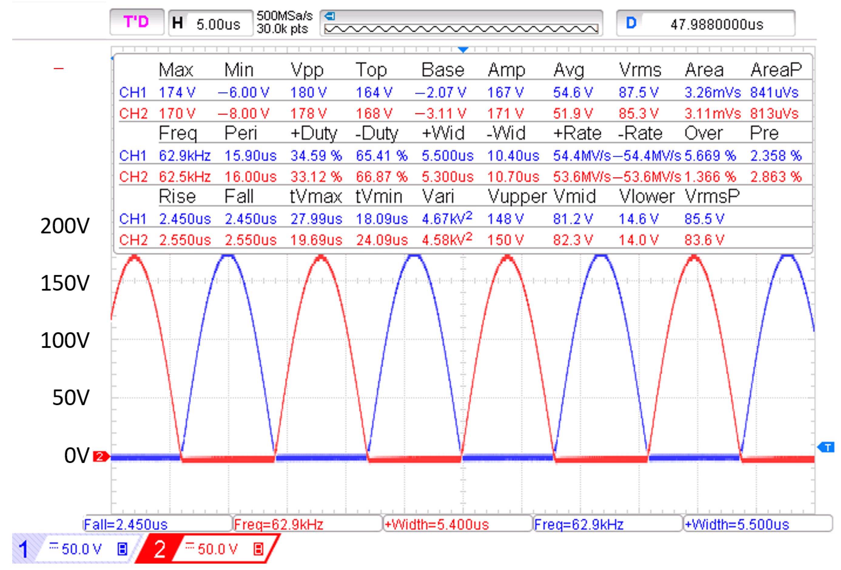Click the left arrow icon in memory bar
The width and height of the screenshot is (841, 570).
click(x=330, y=16)
